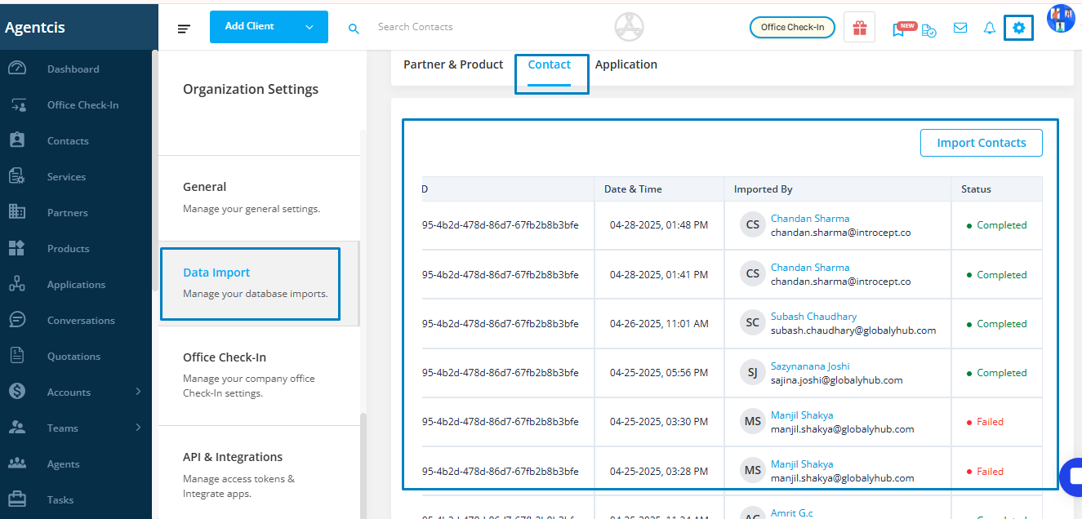Screen dimensions: 1082x519
Task: Open Subash Chaudhary profile link
Action: pyautogui.click(x=814, y=317)
